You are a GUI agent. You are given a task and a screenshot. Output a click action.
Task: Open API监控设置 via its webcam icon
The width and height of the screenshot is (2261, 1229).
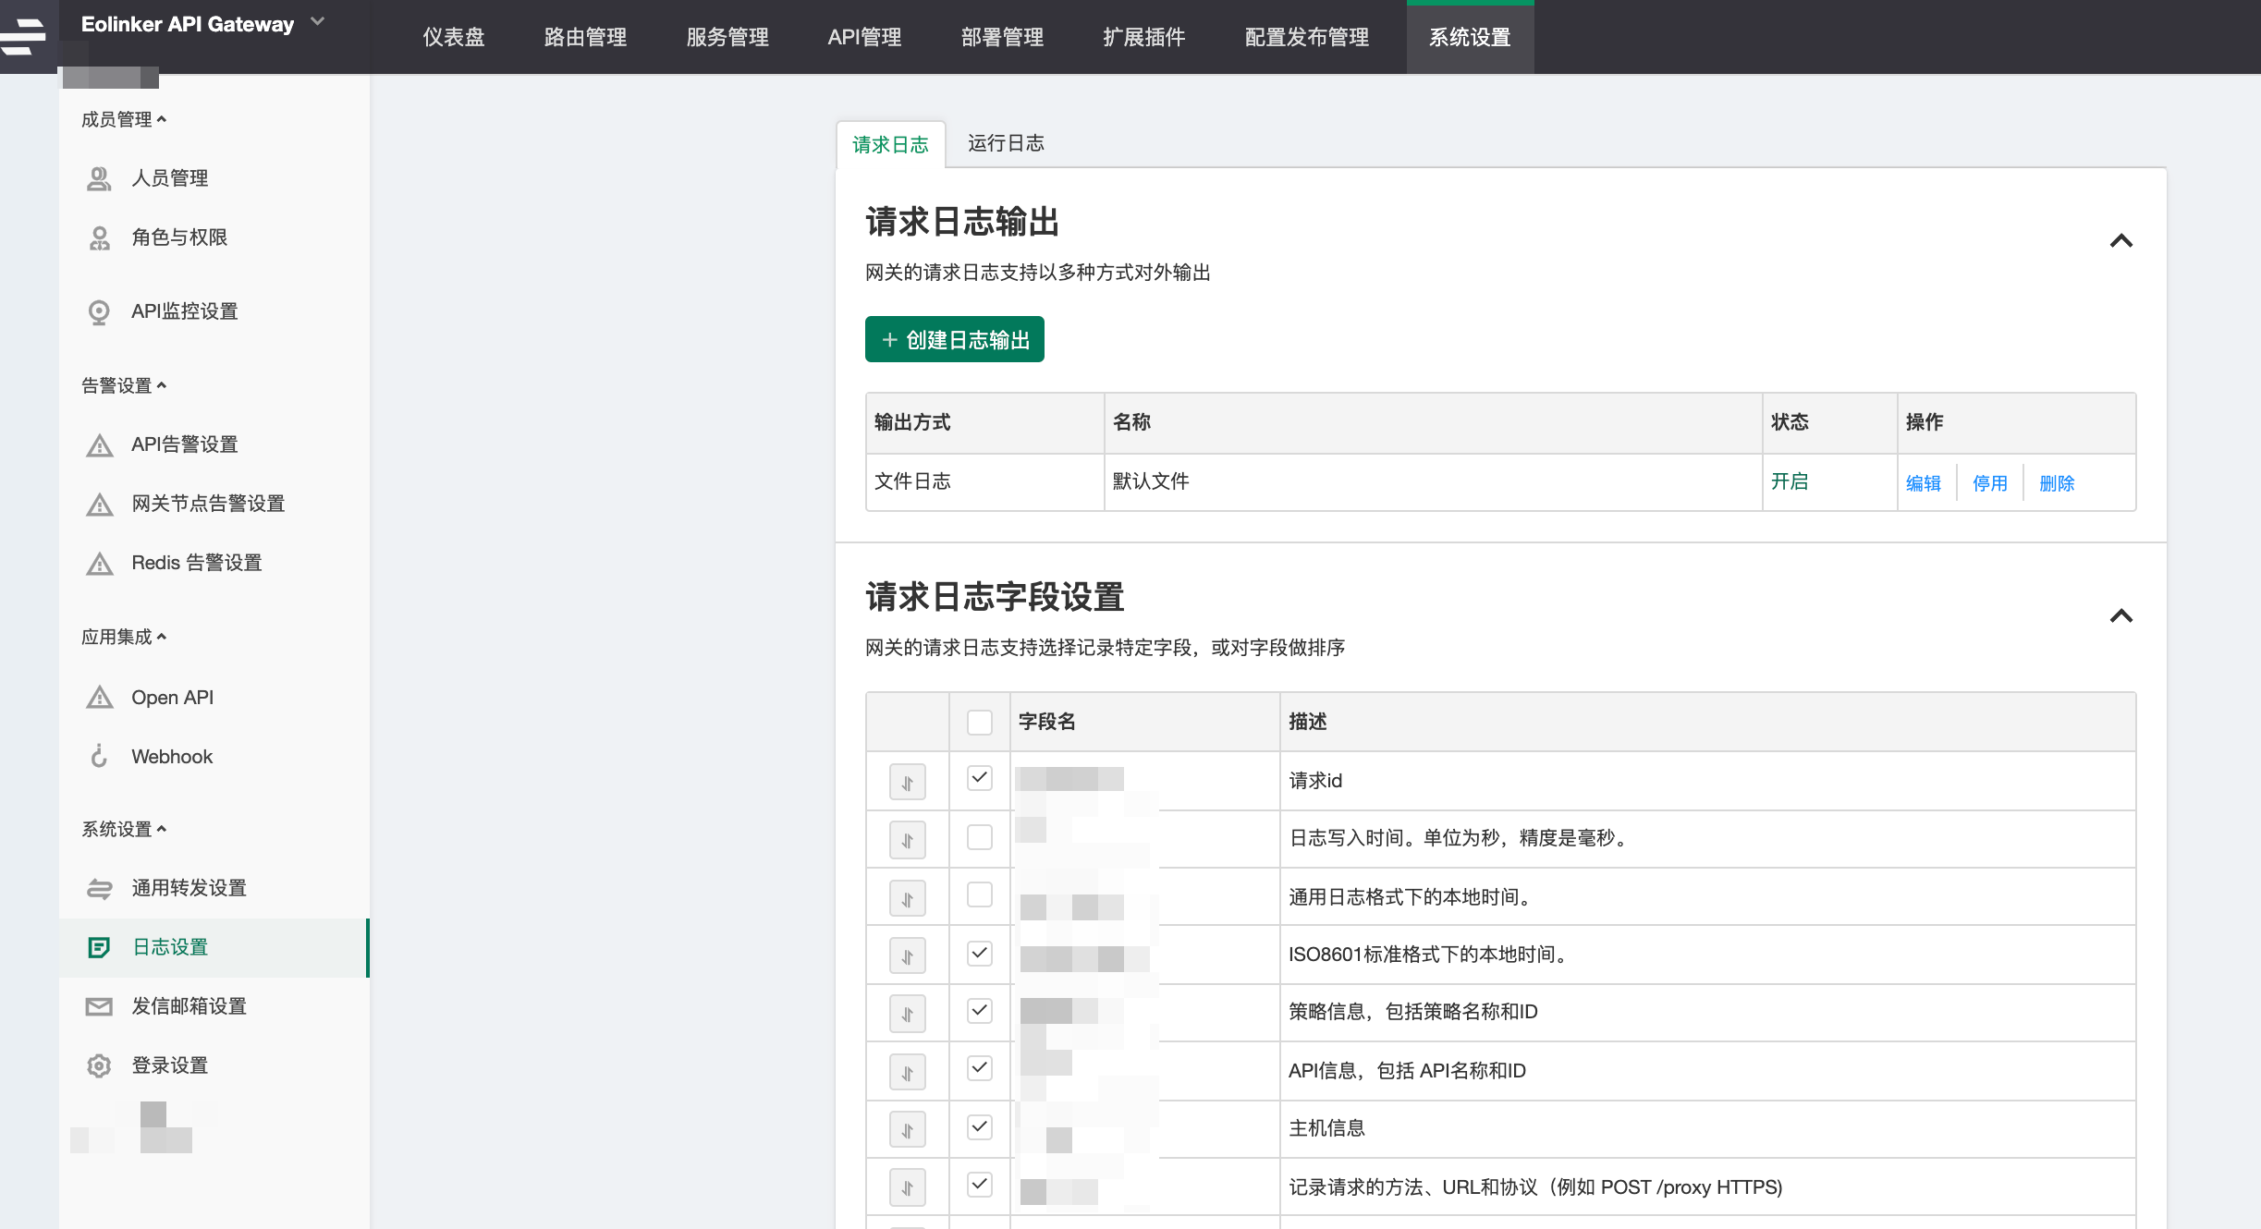(99, 312)
